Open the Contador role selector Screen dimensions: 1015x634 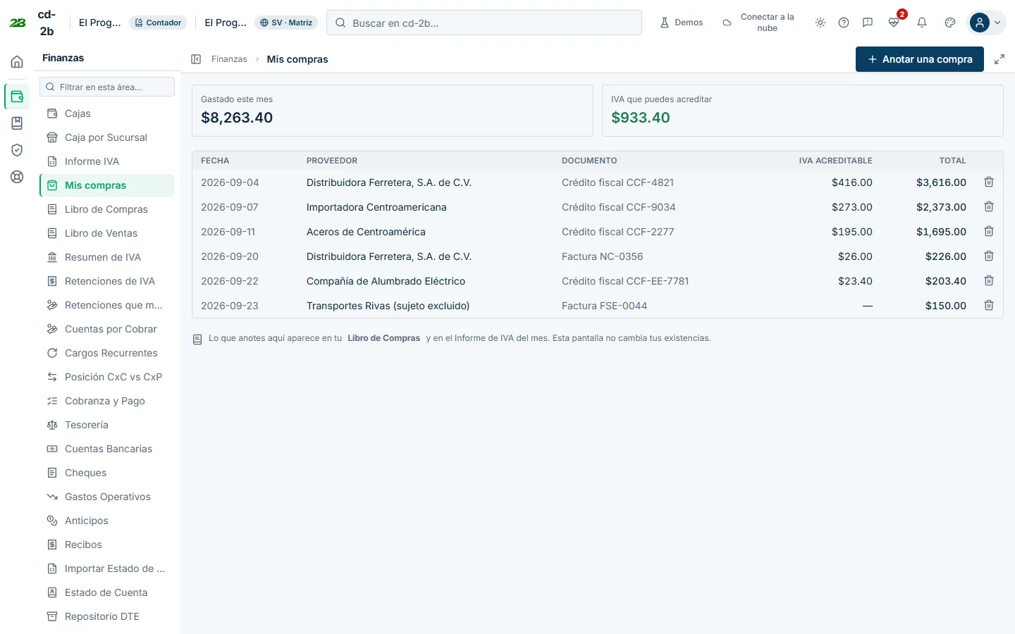[x=158, y=23]
